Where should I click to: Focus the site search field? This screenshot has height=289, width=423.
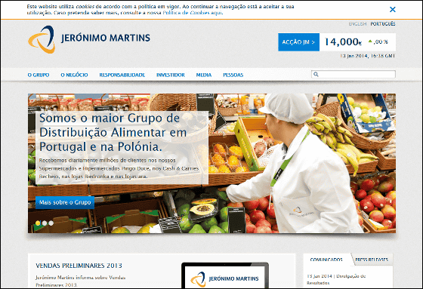point(354,74)
